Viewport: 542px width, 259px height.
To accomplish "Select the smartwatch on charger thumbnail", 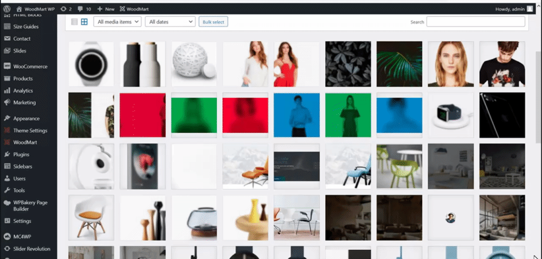I will pos(451,115).
